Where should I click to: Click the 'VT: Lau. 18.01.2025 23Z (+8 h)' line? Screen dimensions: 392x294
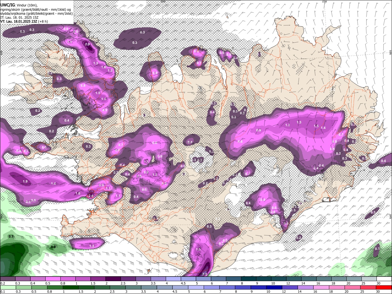click(24, 21)
